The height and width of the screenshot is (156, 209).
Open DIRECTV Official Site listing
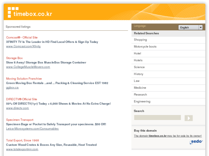(22, 99)
